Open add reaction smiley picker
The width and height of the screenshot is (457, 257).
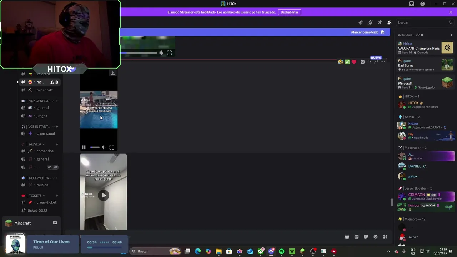363,62
